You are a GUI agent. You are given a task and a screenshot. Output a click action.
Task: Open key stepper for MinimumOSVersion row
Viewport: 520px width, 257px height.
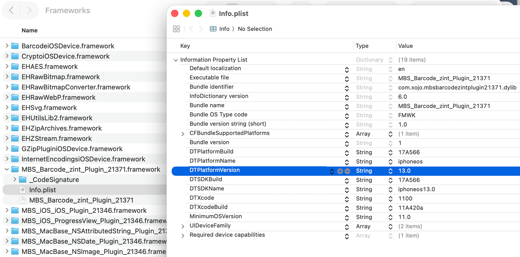click(x=347, y=217)
